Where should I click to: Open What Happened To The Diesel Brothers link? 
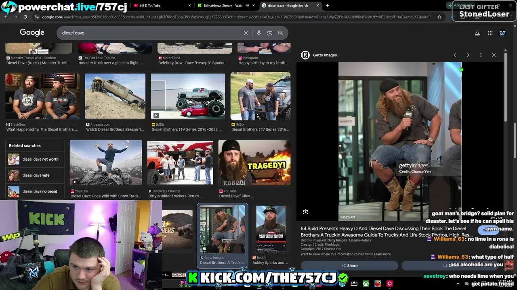pyautogui.click(x=42, y=130)
